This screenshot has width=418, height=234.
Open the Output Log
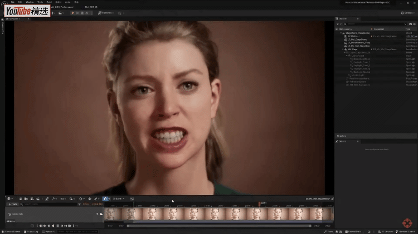pyautogui.click(x=31, y=232)
